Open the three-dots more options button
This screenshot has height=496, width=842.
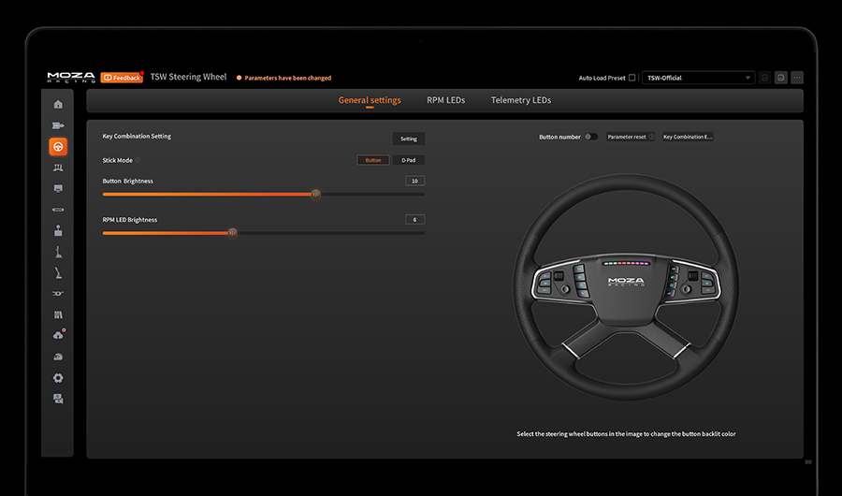click(797, 78)
